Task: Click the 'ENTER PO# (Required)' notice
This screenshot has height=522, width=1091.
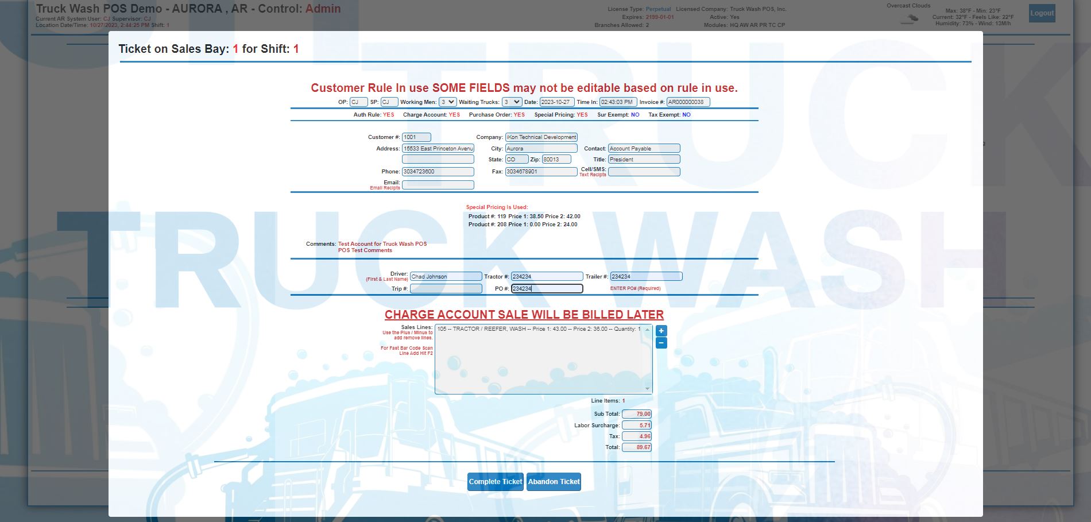Action: tap(635, 288)
